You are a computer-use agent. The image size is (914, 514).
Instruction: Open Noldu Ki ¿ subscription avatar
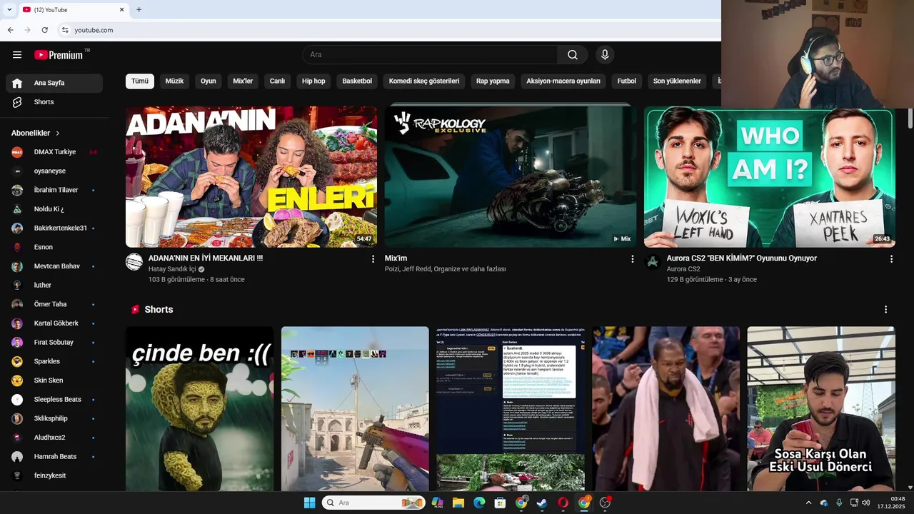pyautogui.click(x=17, y=209)
